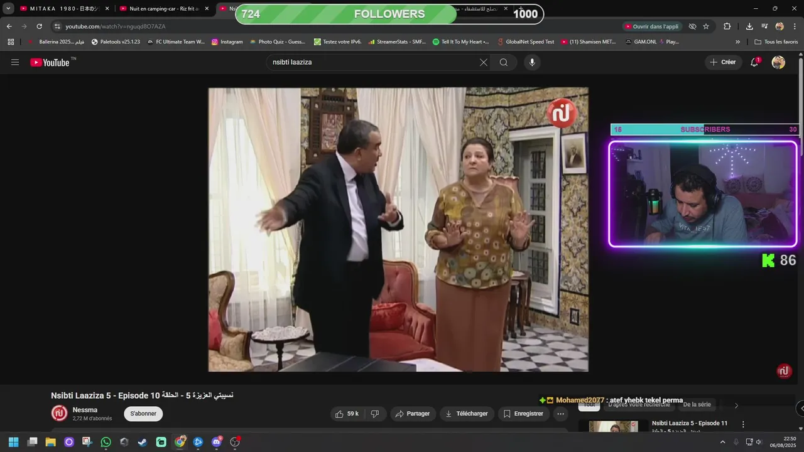Open the Nessma channel name link
The width and height of the screenshot is (804, 452).
pos(85,410)
